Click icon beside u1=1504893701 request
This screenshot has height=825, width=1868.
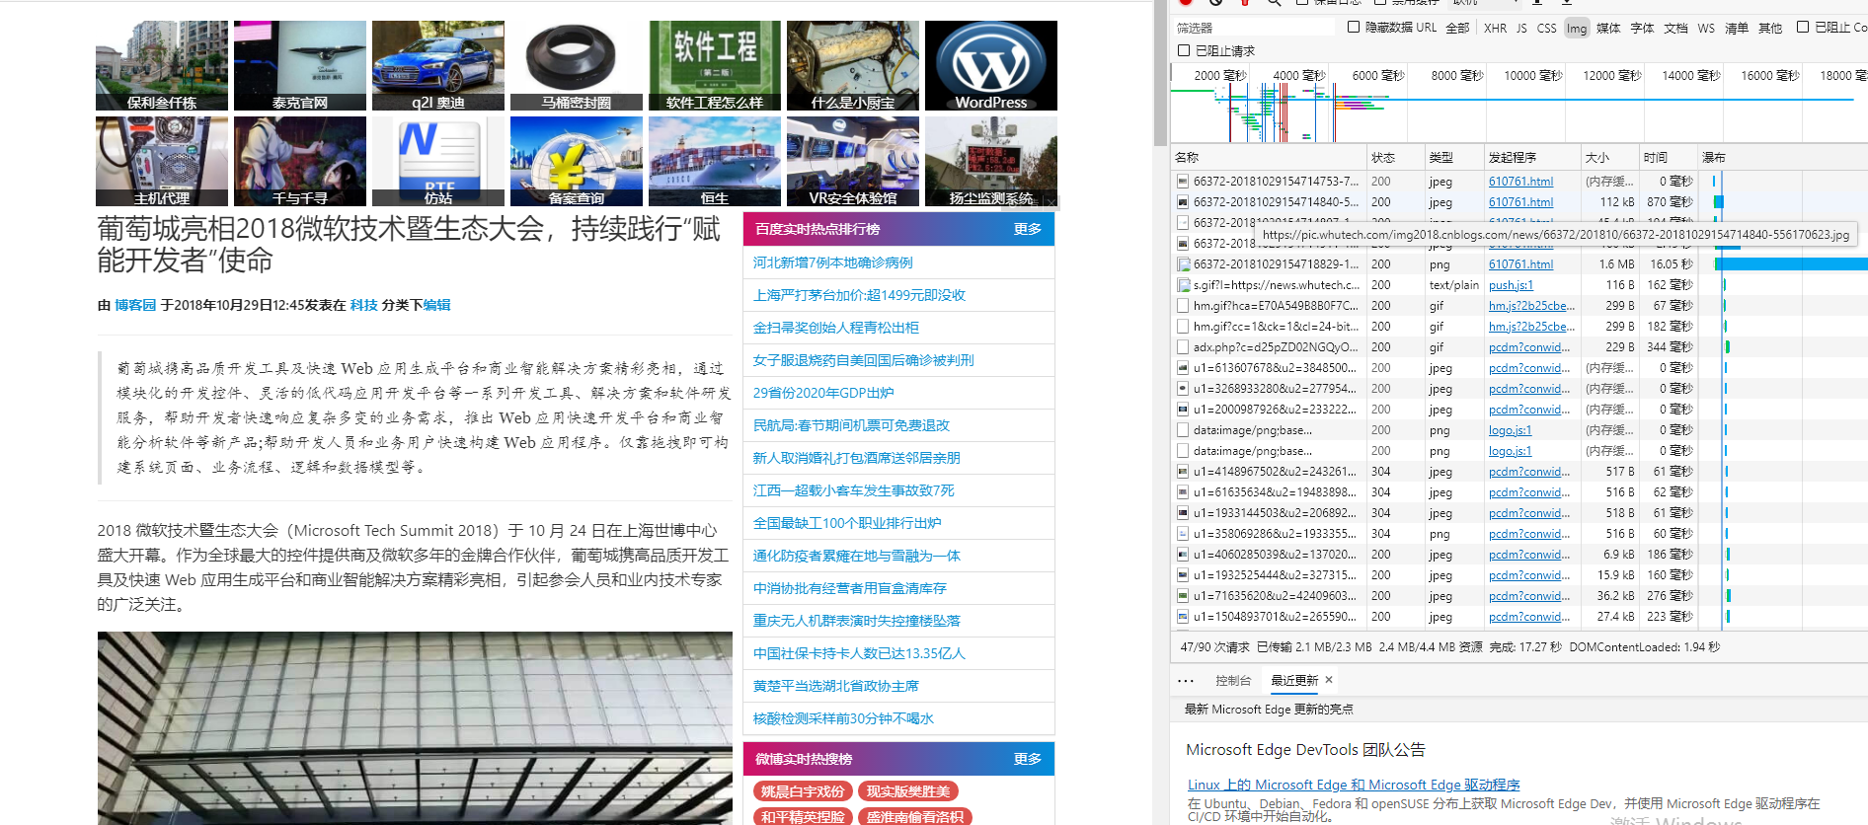pos(1183,617)
